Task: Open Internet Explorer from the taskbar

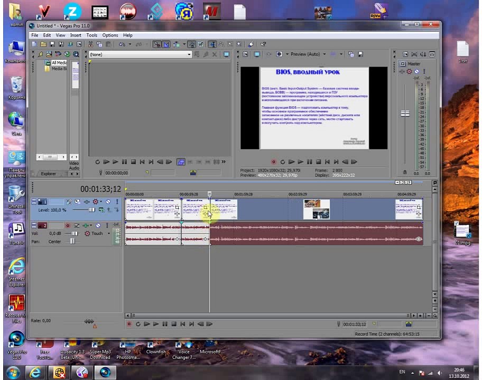Action: [x=35, y=373]
